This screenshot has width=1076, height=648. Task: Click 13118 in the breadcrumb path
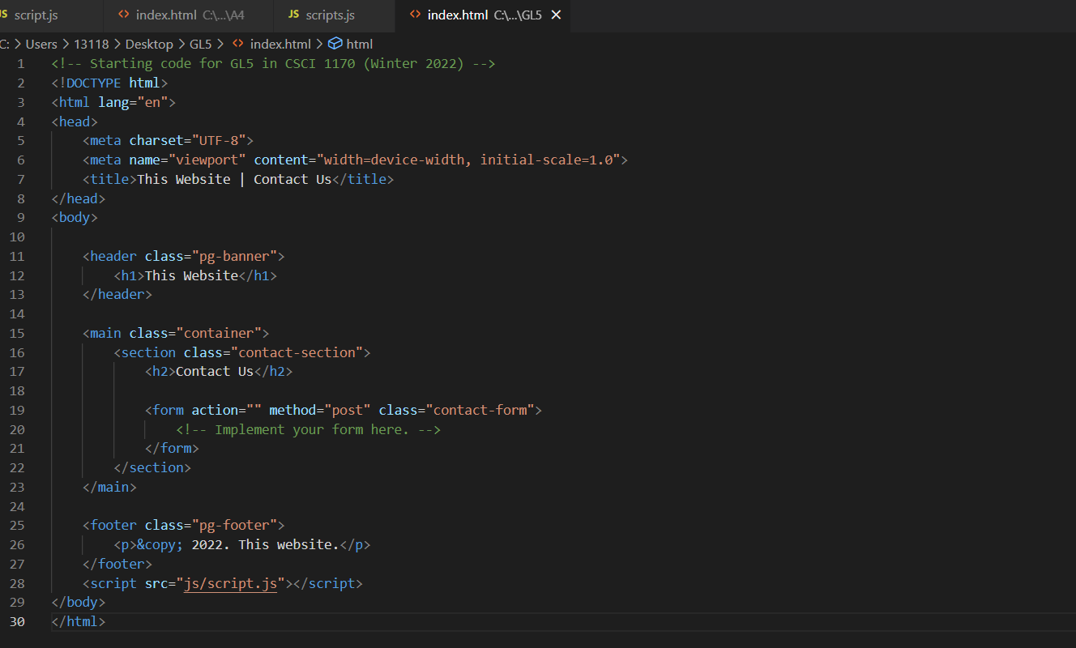coord(92,44)
